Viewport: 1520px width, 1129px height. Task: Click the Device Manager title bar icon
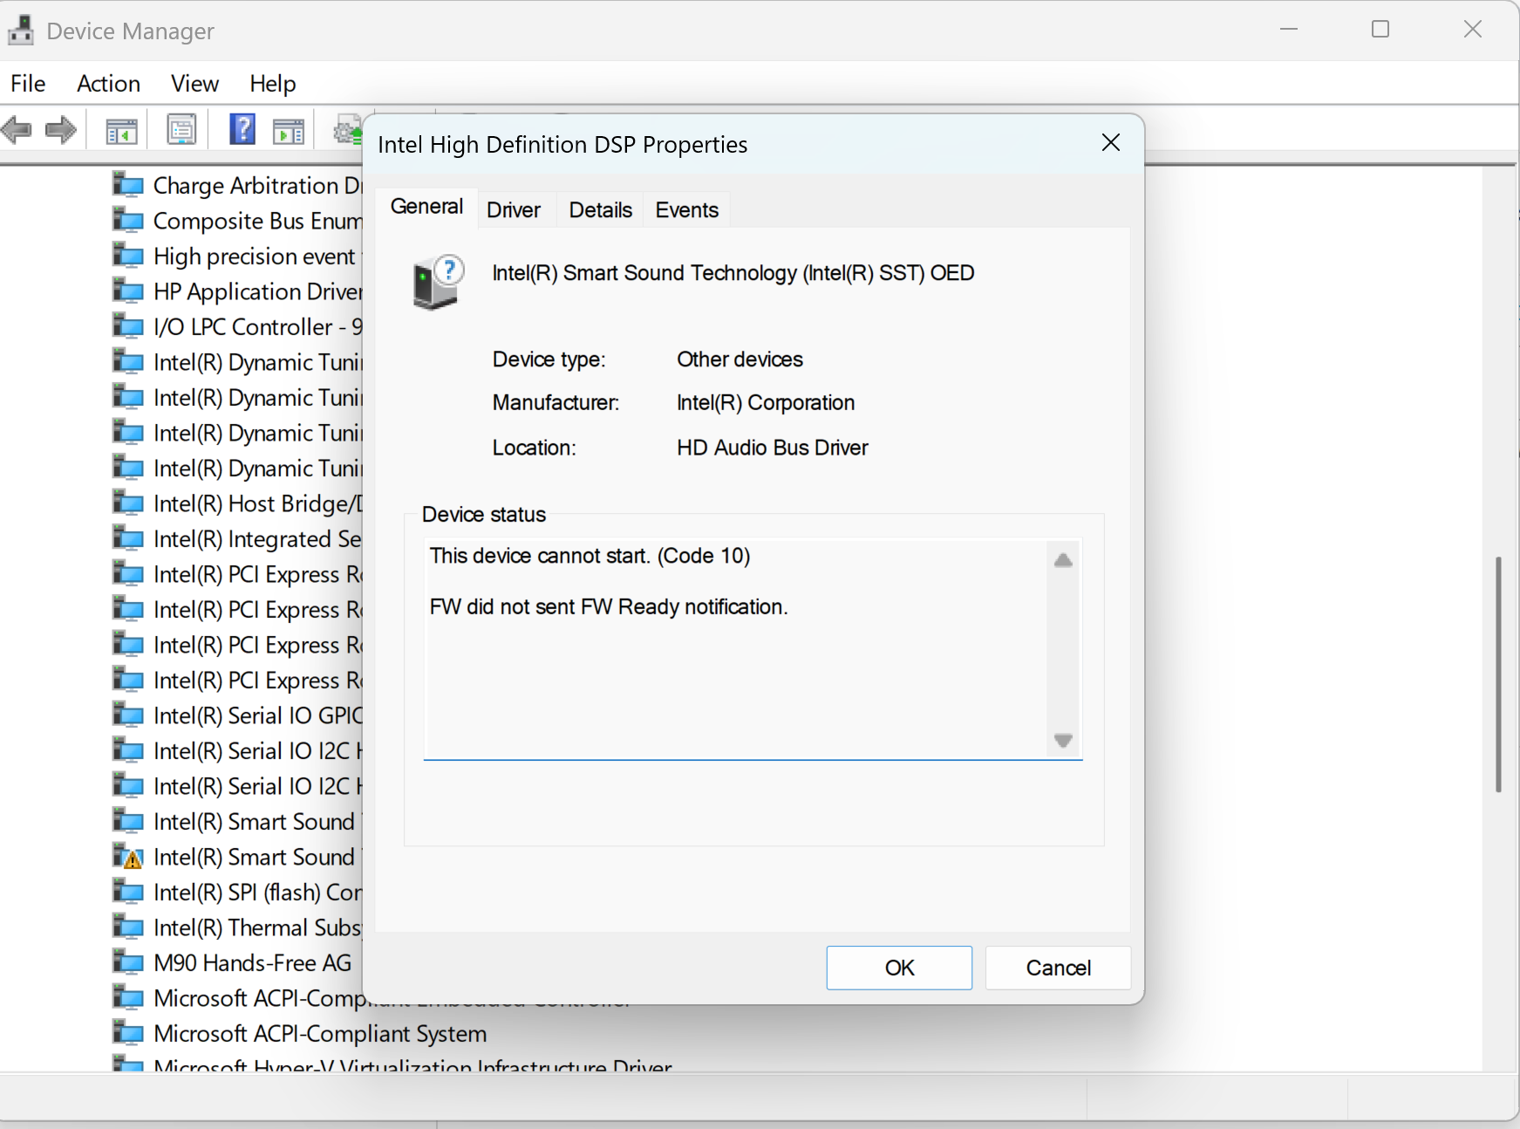20,29
